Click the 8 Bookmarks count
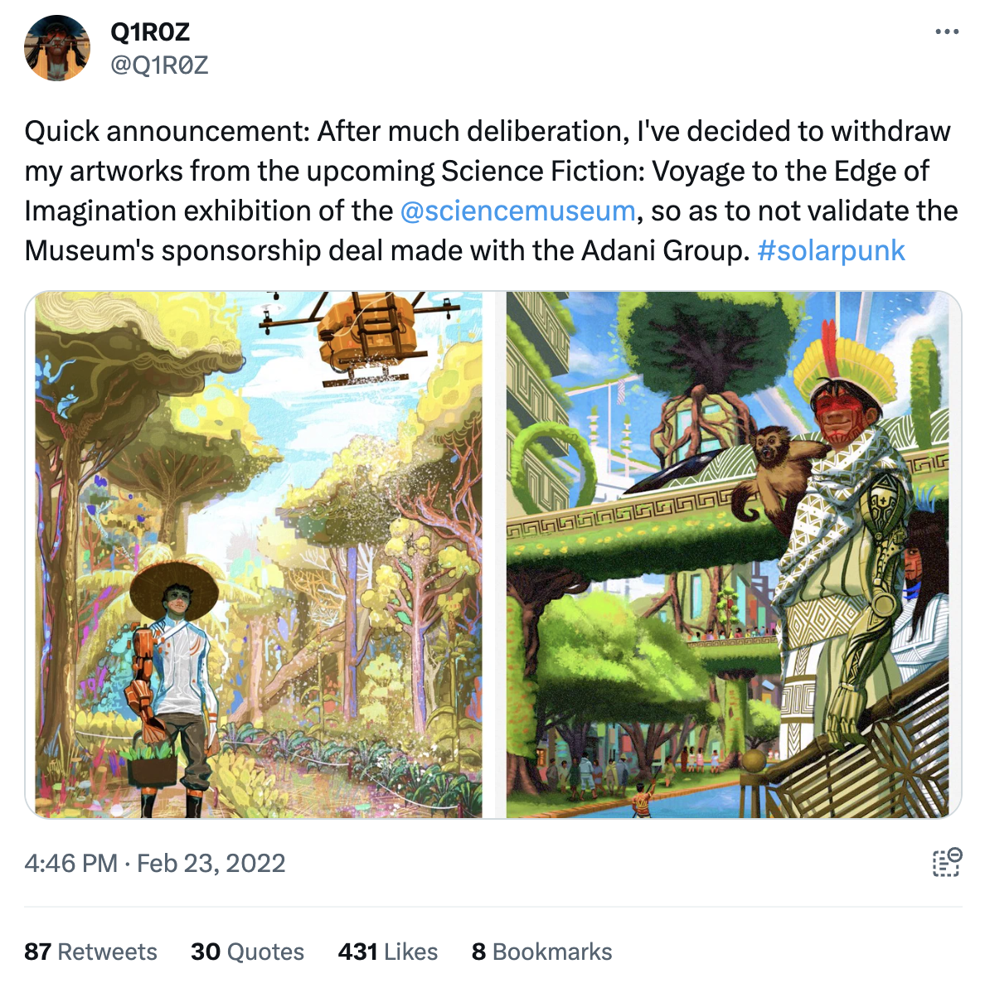The image size is (985, 993). click(541, 952)
